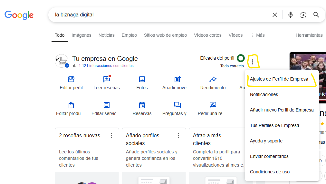Screen dimensions: 326x184
Task: Click the Atrae a más clientes card title
Action: (x=207, y=139)
